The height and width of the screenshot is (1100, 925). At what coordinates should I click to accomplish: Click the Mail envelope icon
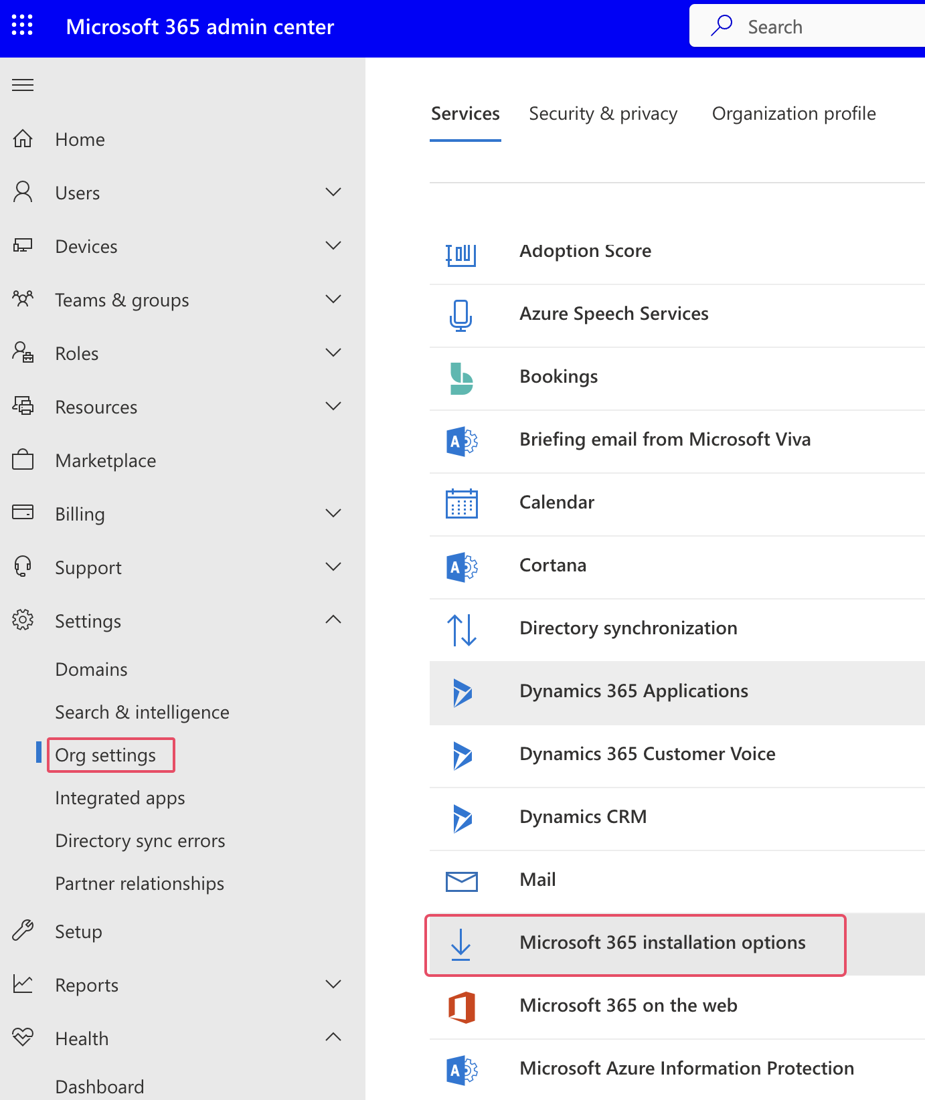pos(461,882)
